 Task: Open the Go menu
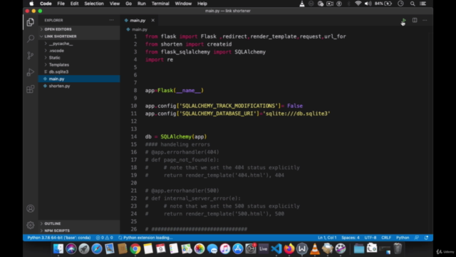tap(128, 4)
